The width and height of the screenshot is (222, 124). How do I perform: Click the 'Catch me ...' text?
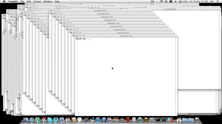[x=83, y=39]
